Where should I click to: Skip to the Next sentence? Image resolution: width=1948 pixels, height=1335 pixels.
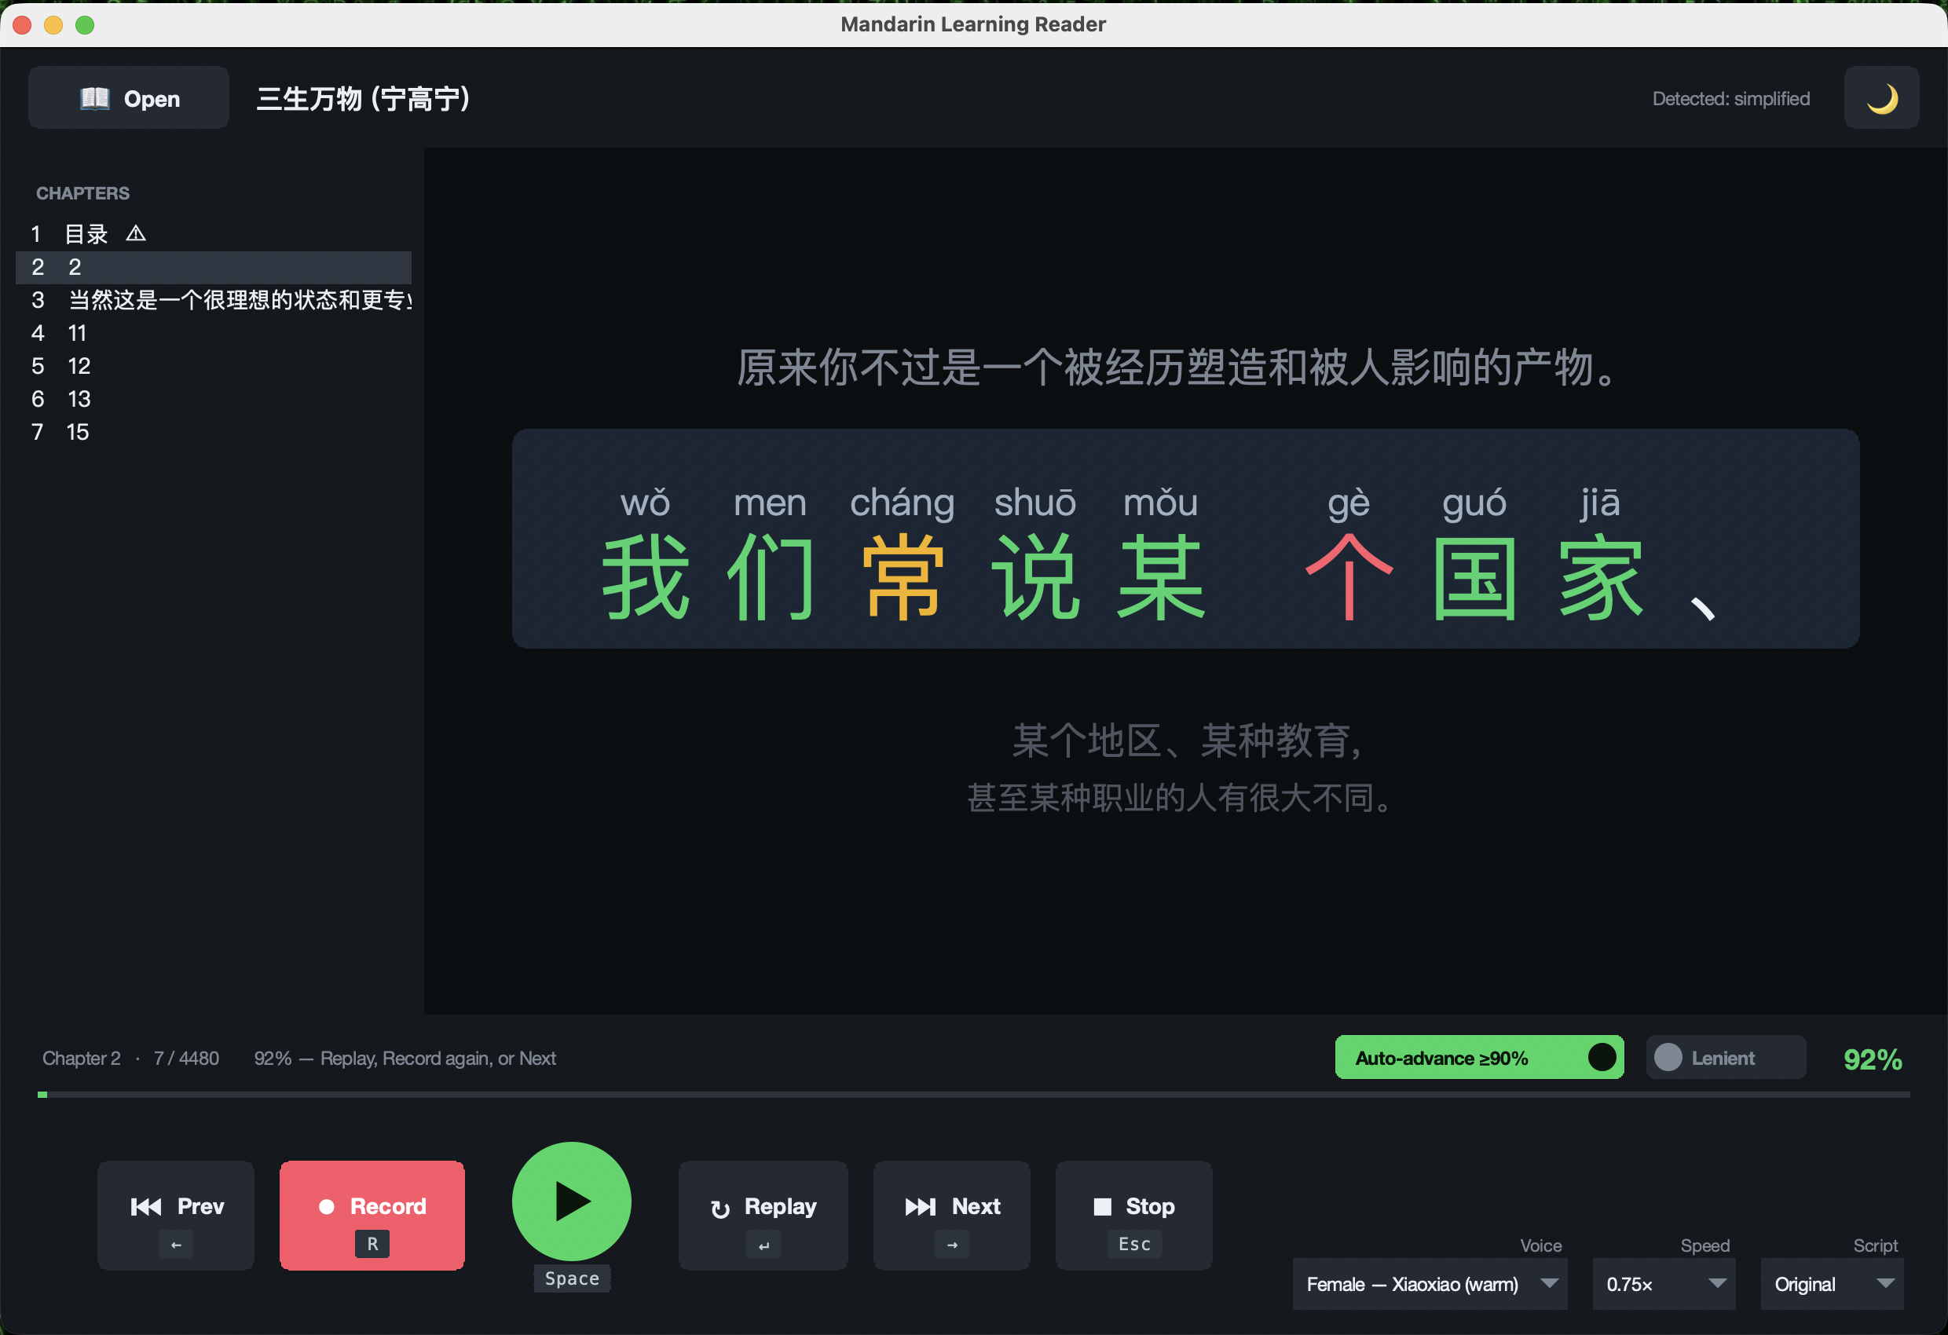click(951, 1215)
